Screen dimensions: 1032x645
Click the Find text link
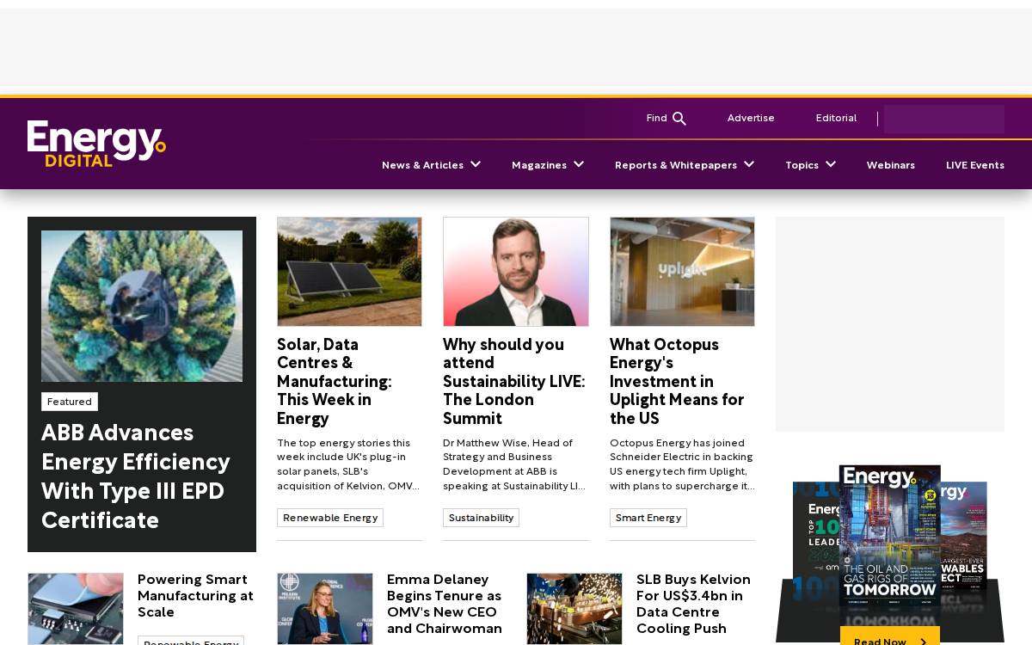(656, 118)
